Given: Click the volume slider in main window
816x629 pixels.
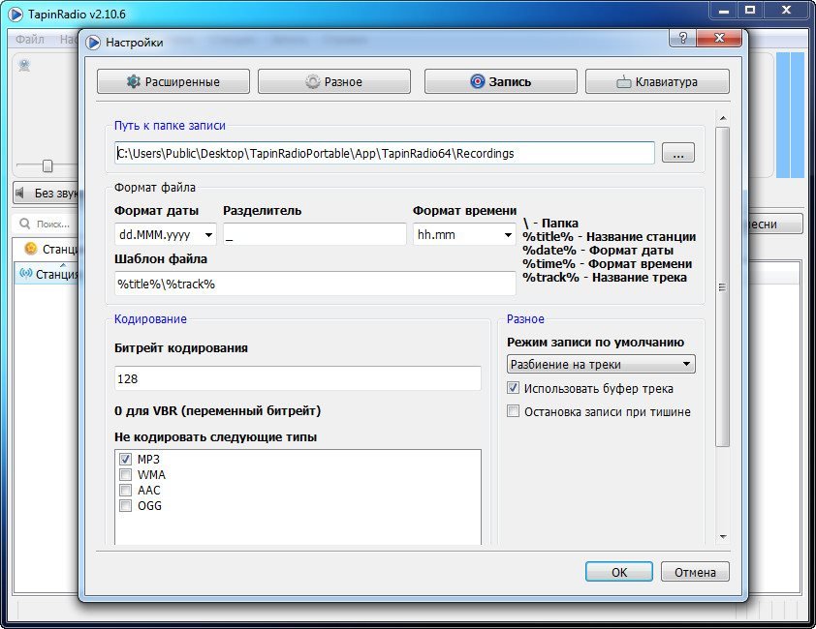Looking at the screenshot, I should coord(47,165).
